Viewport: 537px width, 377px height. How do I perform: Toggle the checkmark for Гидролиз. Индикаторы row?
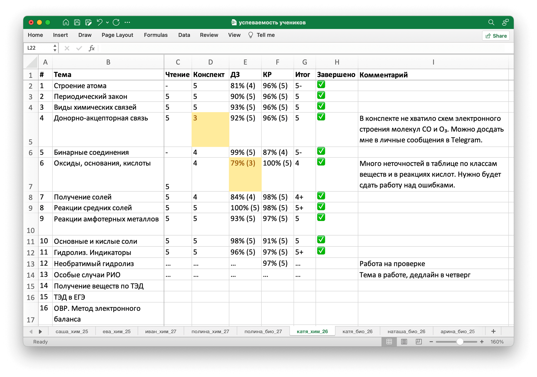(321, 251)
